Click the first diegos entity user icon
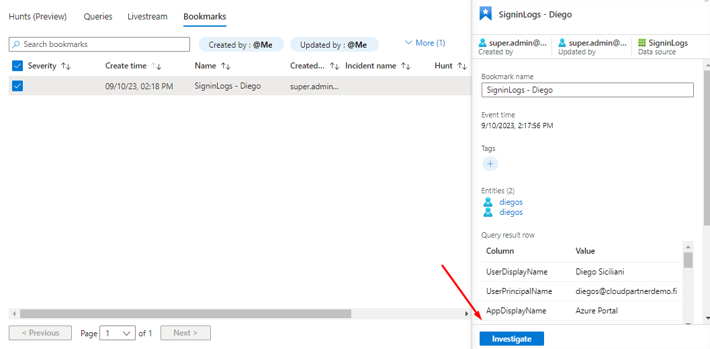710x349 pixels. pos(488,202)
